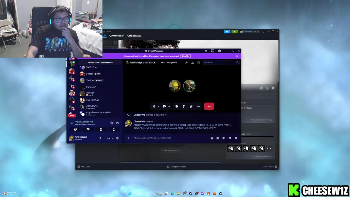
Task: Open microphone options arrow in call controls
Action: click(x=159, y=106)
